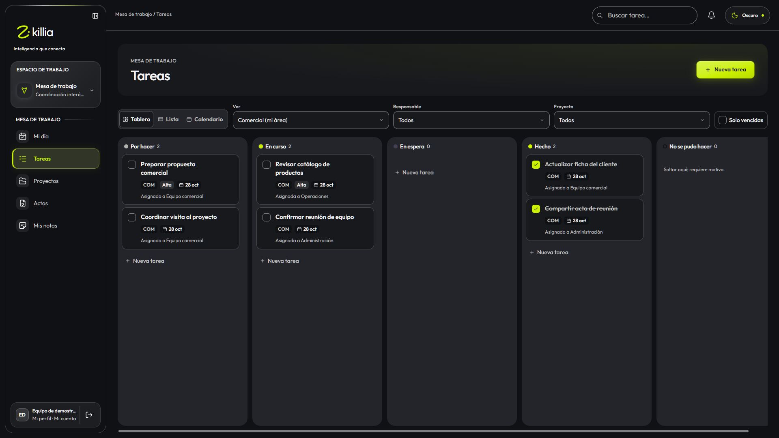Viewport: 779px width, 438px height.
Task: Open Mi perfil · Mi cuenta link
Action: click(x=54, y=419)
